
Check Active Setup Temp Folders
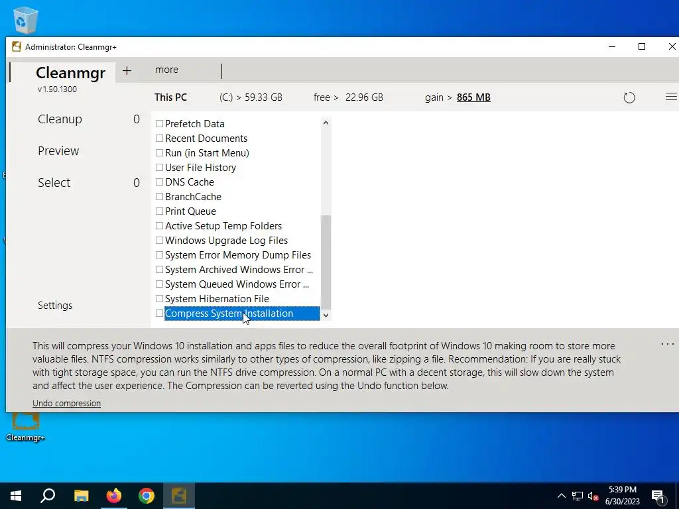(159, 225)
